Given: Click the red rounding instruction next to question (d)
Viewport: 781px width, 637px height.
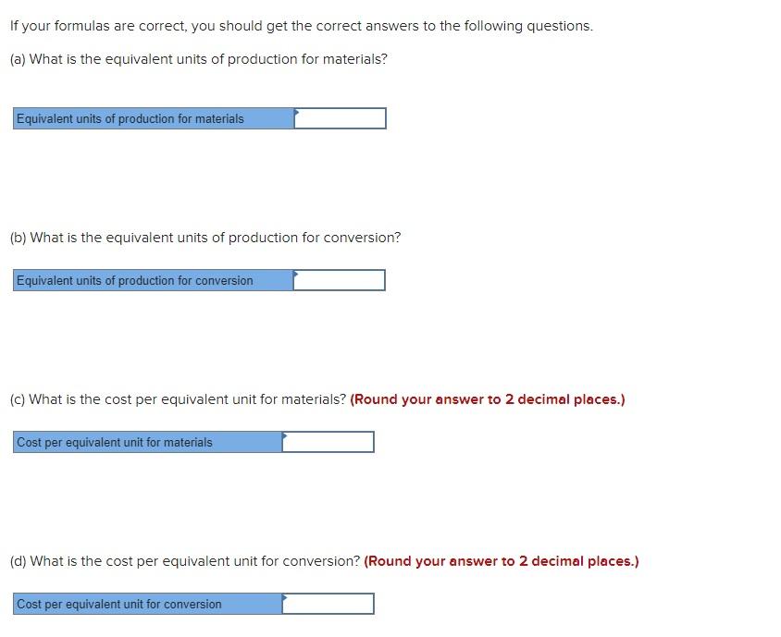Looking at the screenshot, I should [x=501, y=561].
